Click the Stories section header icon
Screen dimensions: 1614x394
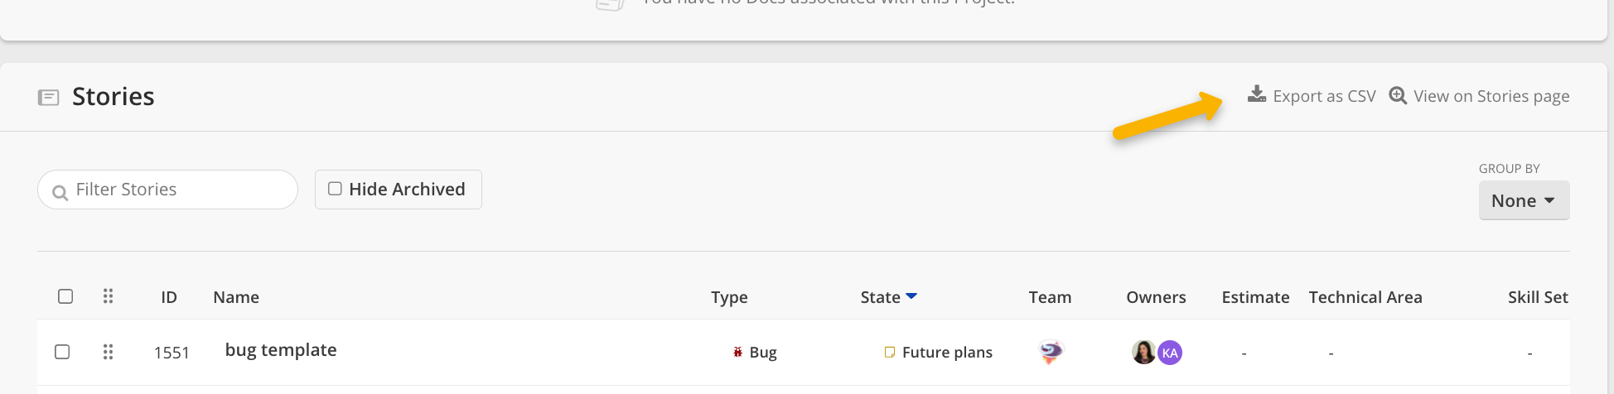click(x=49, y=98)
